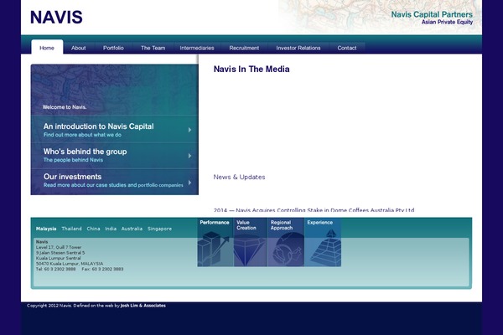This screenshot has width=503, height=335.
Task: Click the News & Updates heading
Action: (239, 177)
